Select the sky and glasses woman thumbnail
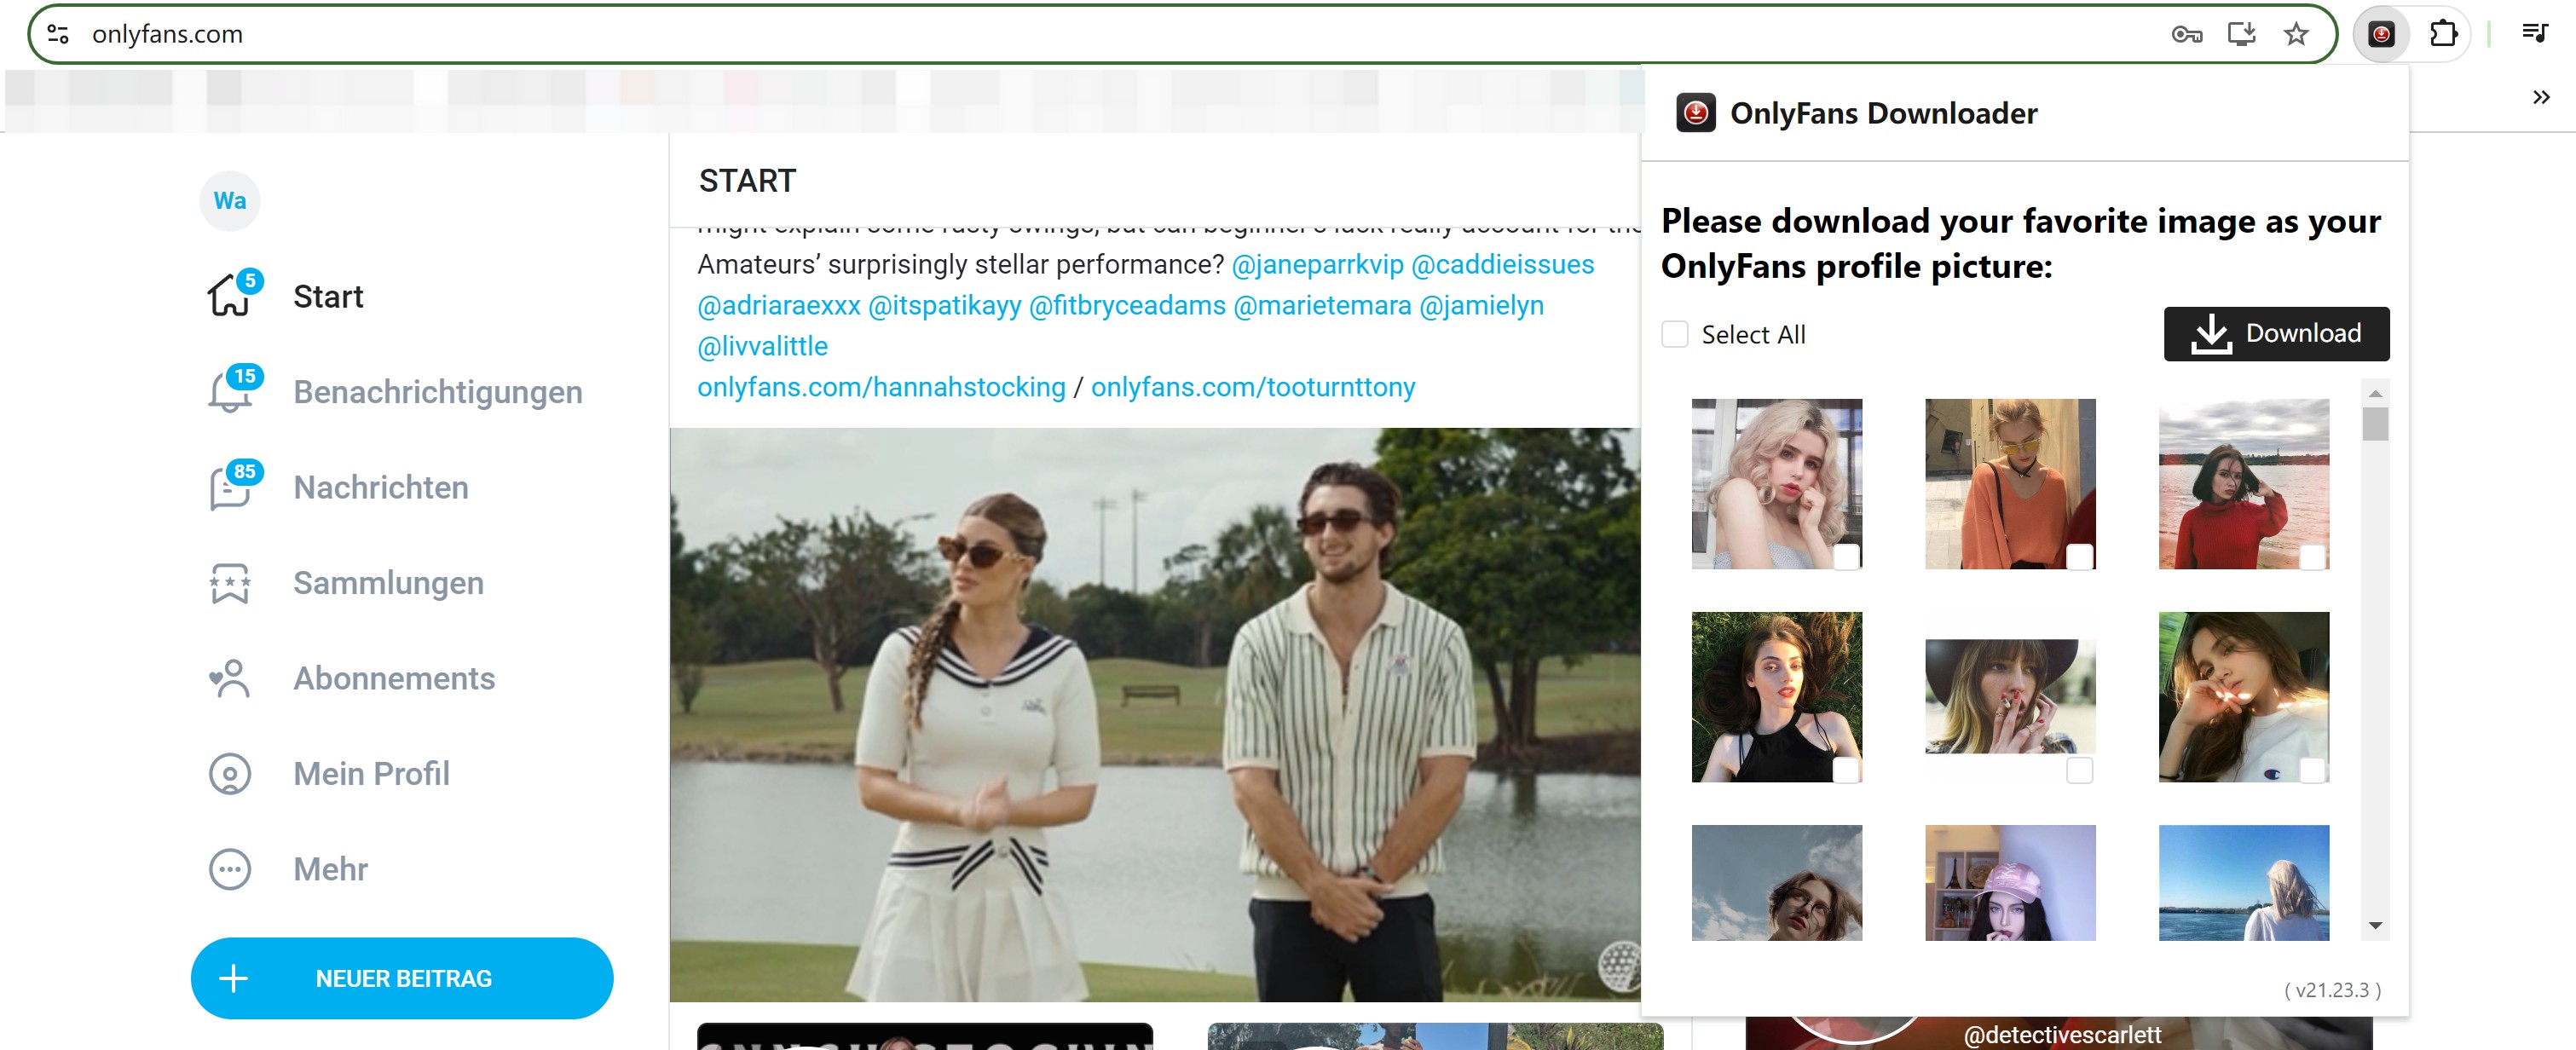 (1777, 883)
